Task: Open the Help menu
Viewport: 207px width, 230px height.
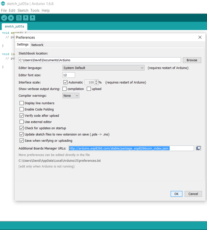Action: click(46, 10)
